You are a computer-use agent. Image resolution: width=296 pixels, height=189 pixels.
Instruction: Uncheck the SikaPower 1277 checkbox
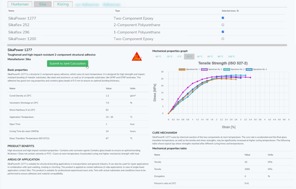point(223,18)
